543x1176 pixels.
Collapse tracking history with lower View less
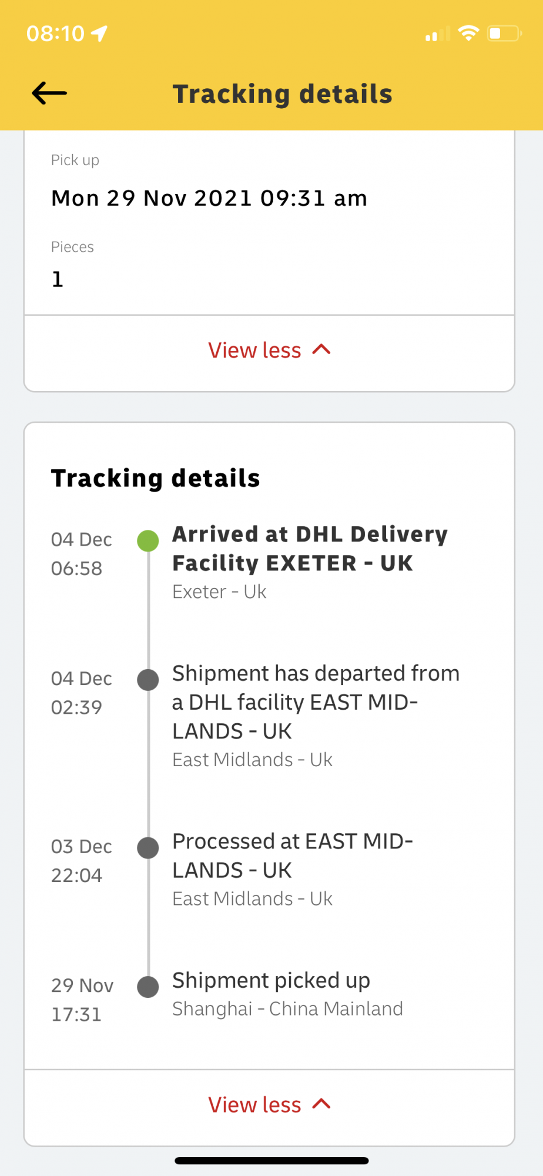click(269, 1105)
